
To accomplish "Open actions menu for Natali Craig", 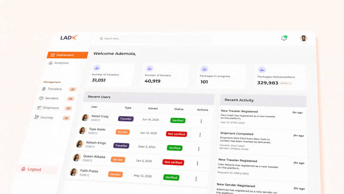I will (x=201, y=121).
